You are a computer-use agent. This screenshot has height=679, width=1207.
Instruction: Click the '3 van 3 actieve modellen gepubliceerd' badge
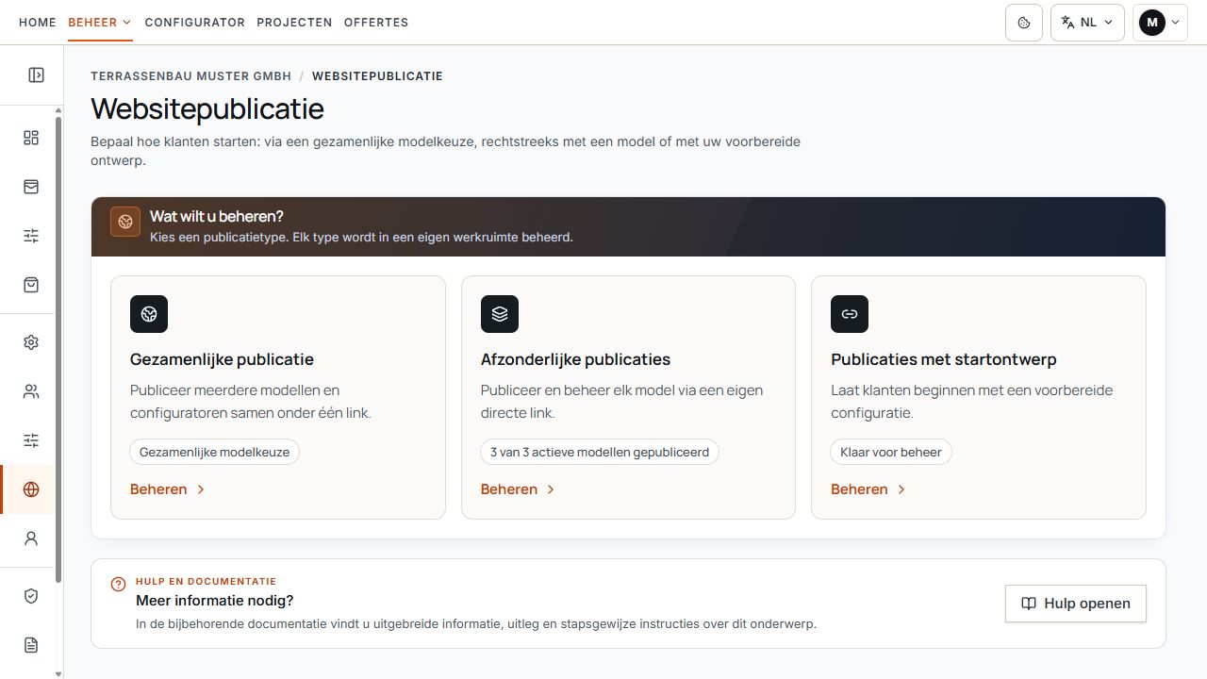(x=600, y=452)
